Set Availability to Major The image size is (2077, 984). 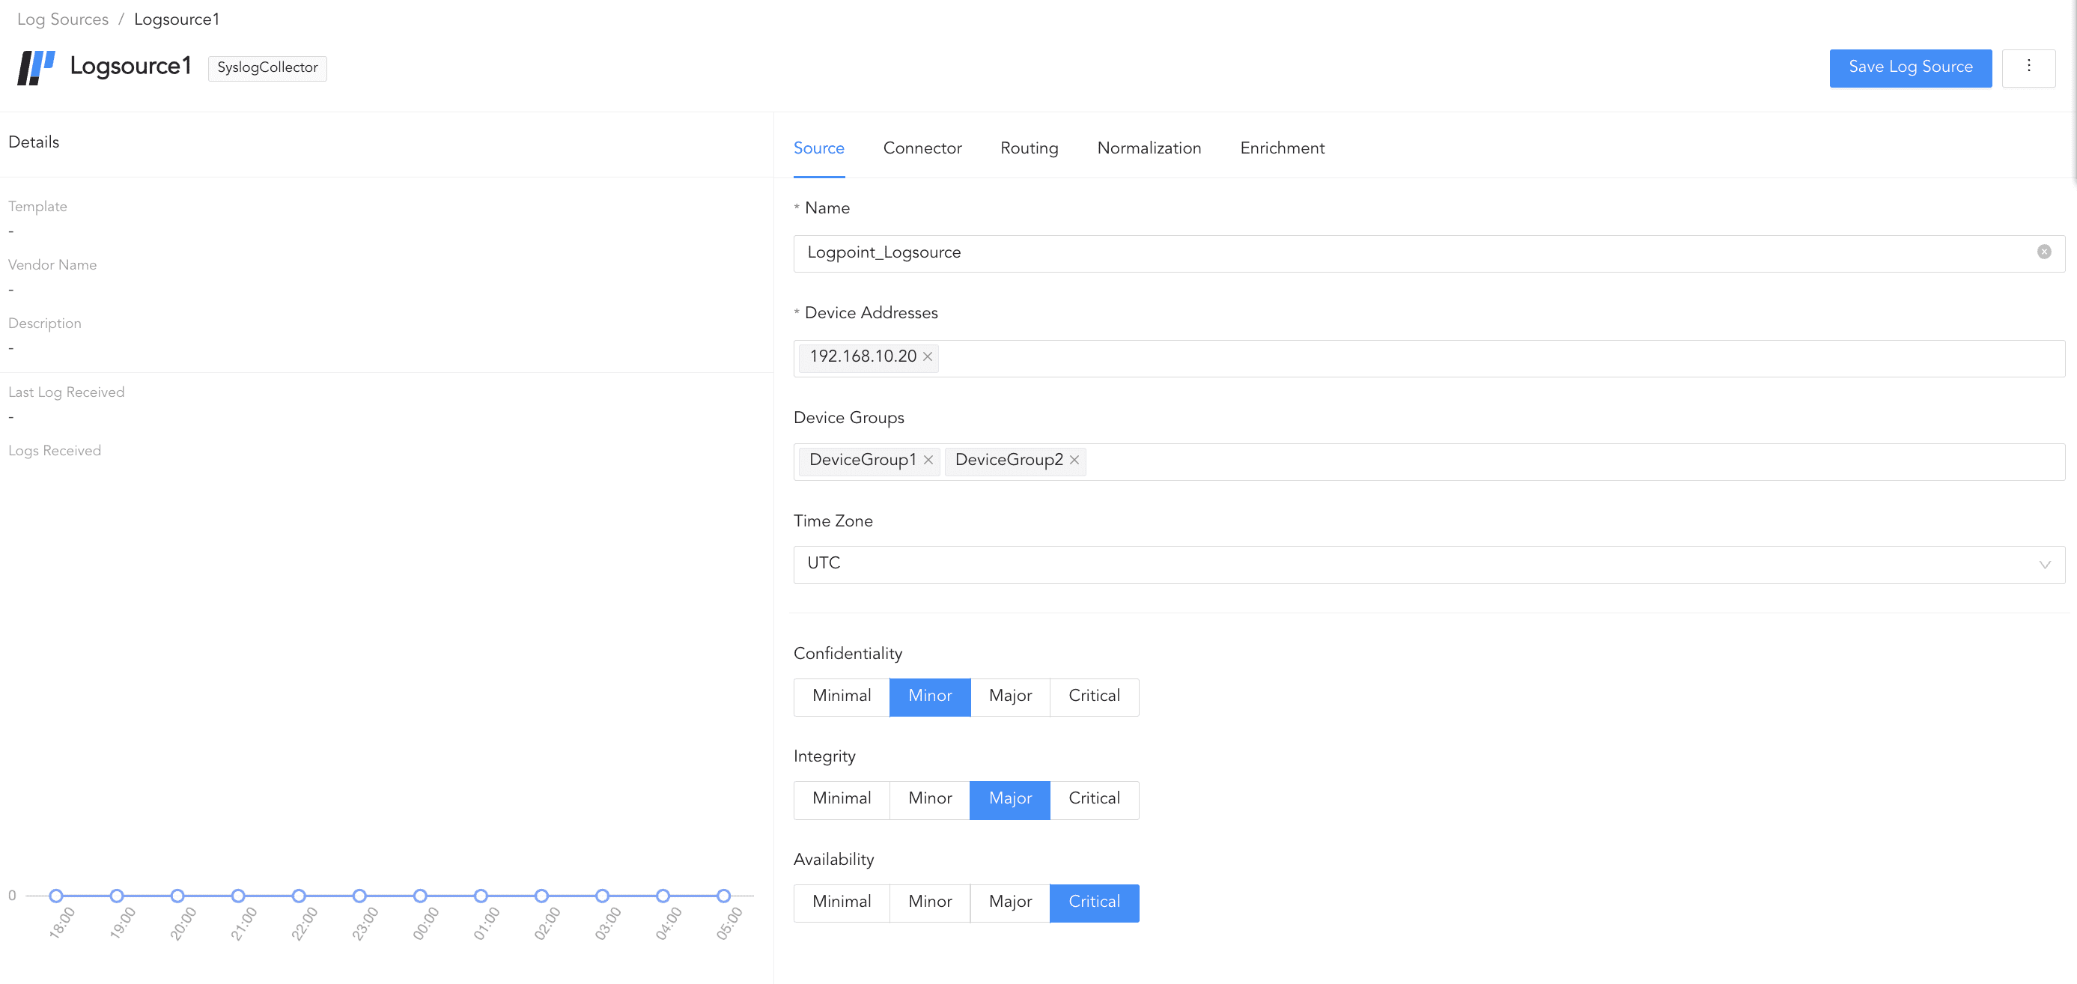coord(1009,902)
